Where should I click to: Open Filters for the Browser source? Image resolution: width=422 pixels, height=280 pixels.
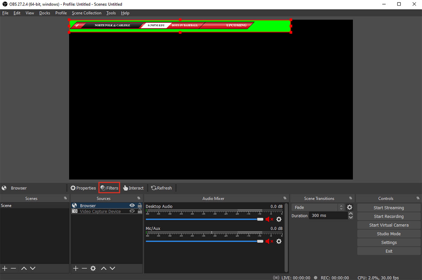point(109,188)
